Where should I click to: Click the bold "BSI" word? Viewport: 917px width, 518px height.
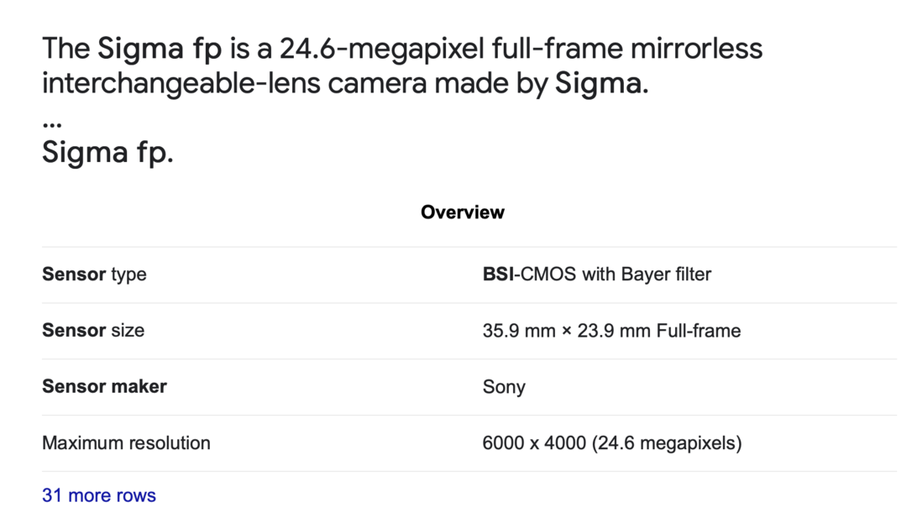pos(498,275)
